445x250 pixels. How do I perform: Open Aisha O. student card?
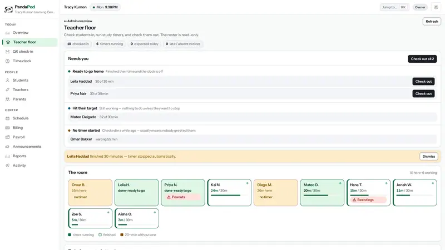[137, 218]
